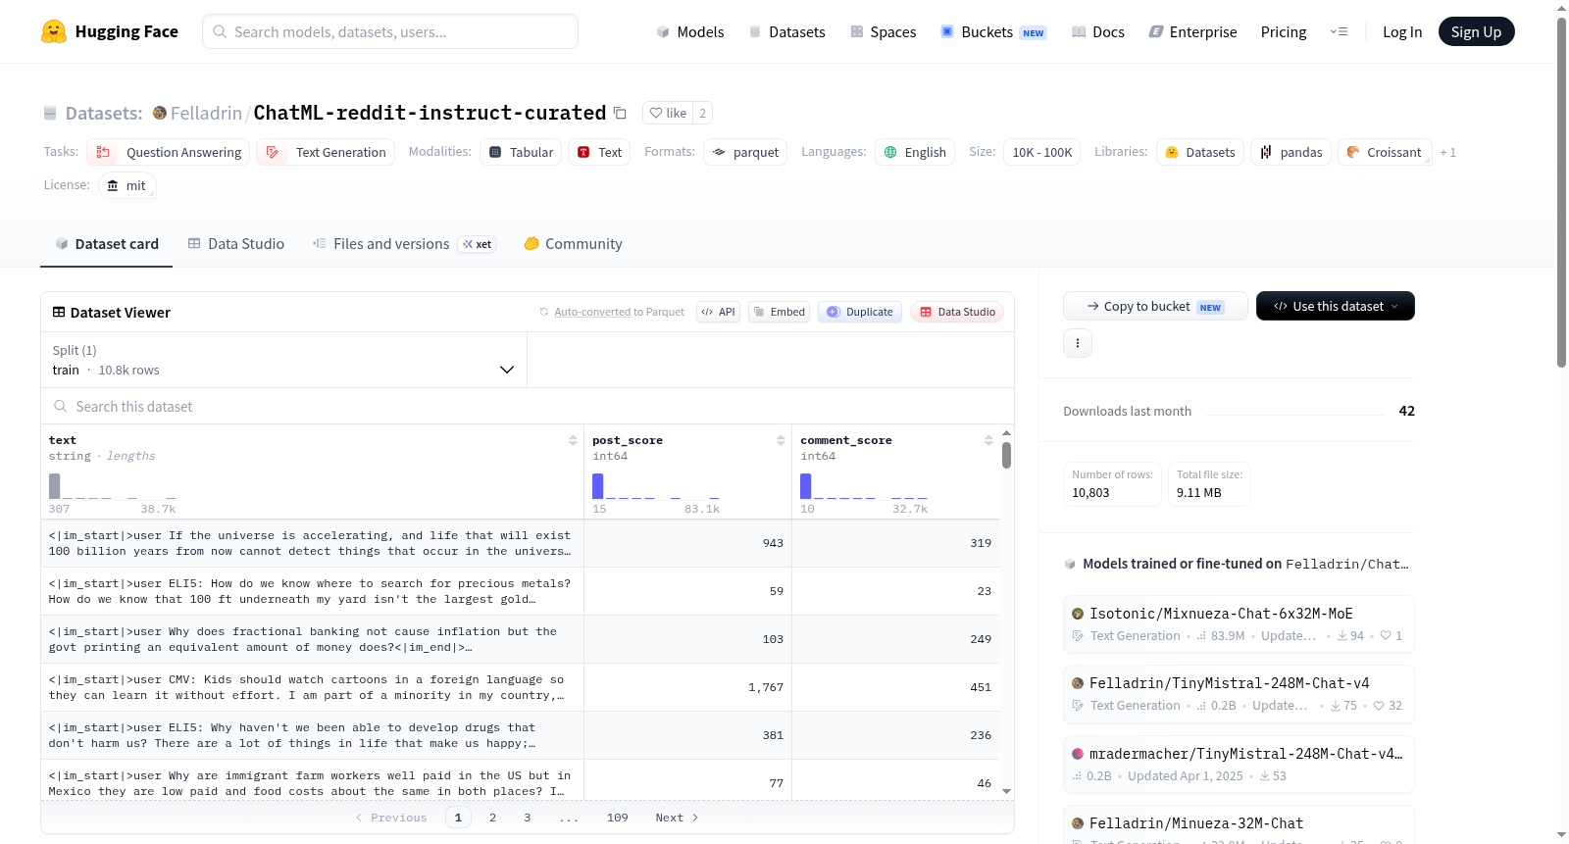Sort by the text column
This screenshot has height=844, width=1569.
573,440
